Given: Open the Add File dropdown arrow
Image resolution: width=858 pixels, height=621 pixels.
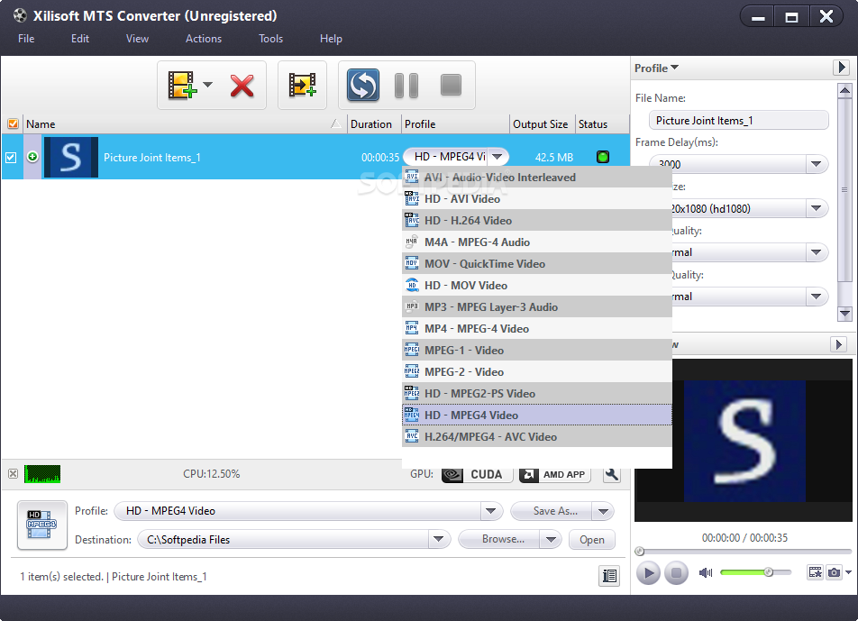Looking at the screenshot, I should [x=207, y=85].
